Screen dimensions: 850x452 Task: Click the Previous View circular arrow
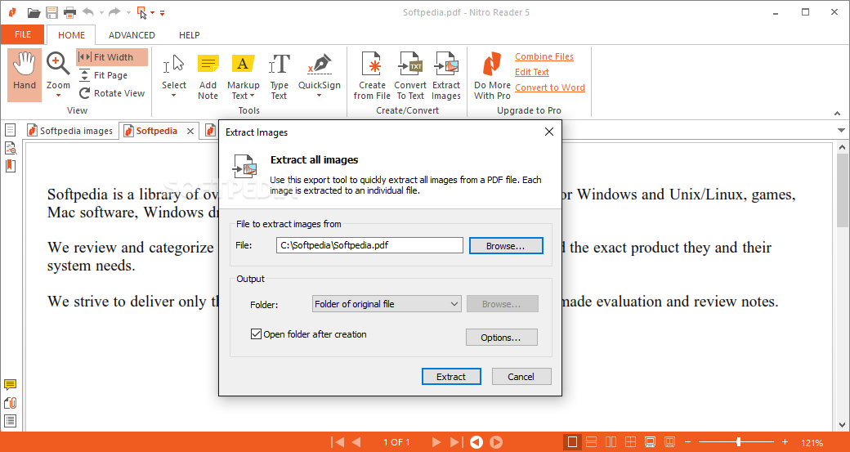click(476, 442)
